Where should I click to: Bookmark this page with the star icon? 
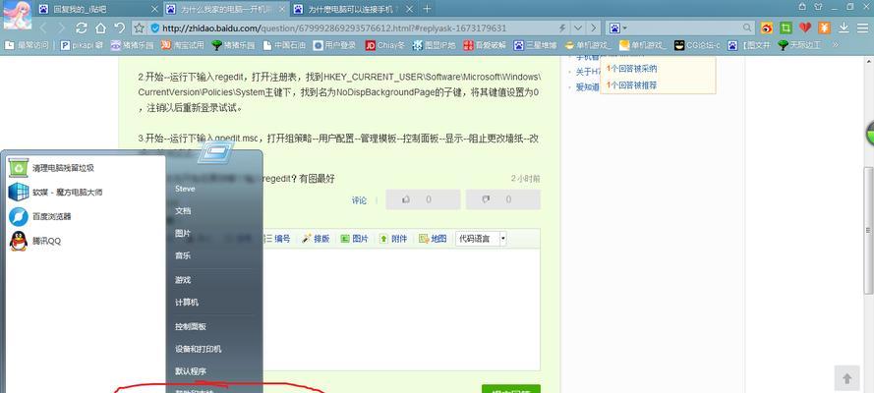[x=140, y=28]
